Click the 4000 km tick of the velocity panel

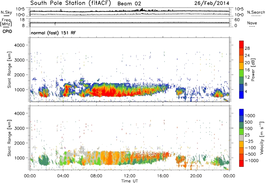tap(19, 113)
